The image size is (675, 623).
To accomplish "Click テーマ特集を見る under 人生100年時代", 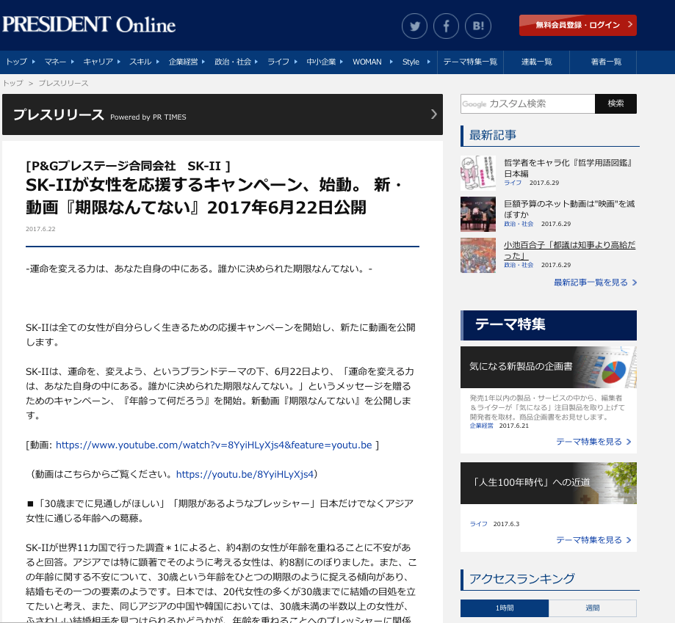I will [593, 540].
